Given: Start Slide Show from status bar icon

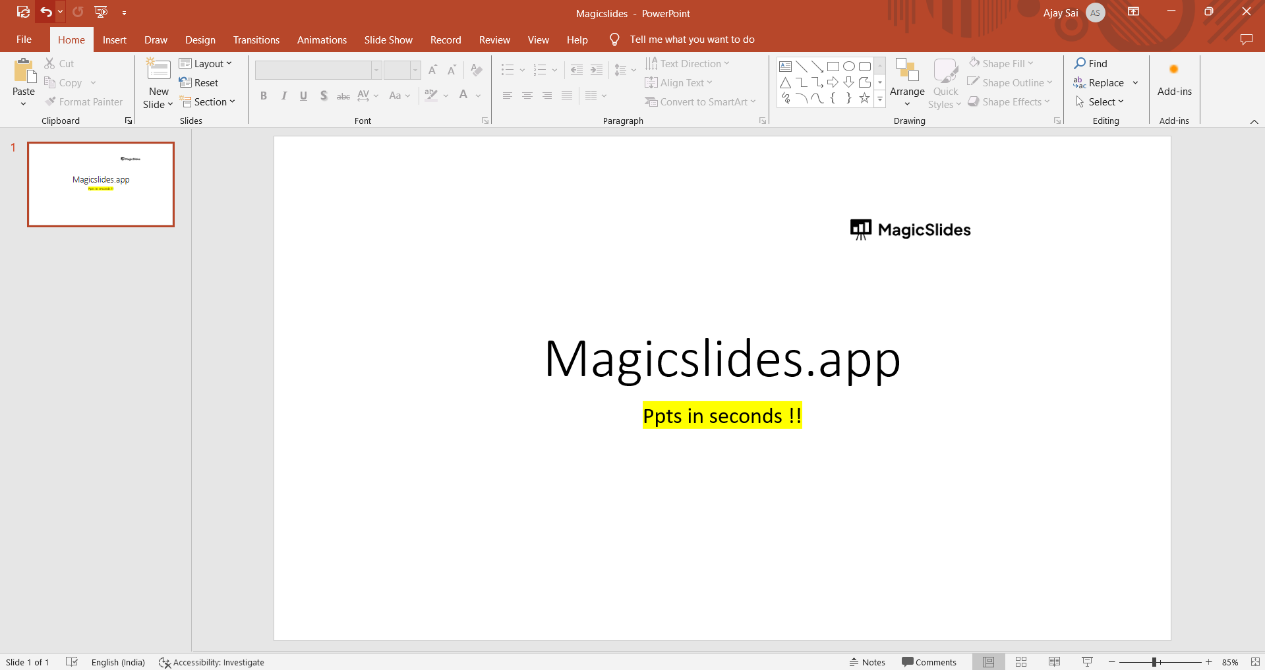Looking at the screenshot, I should click(1087, 662).
